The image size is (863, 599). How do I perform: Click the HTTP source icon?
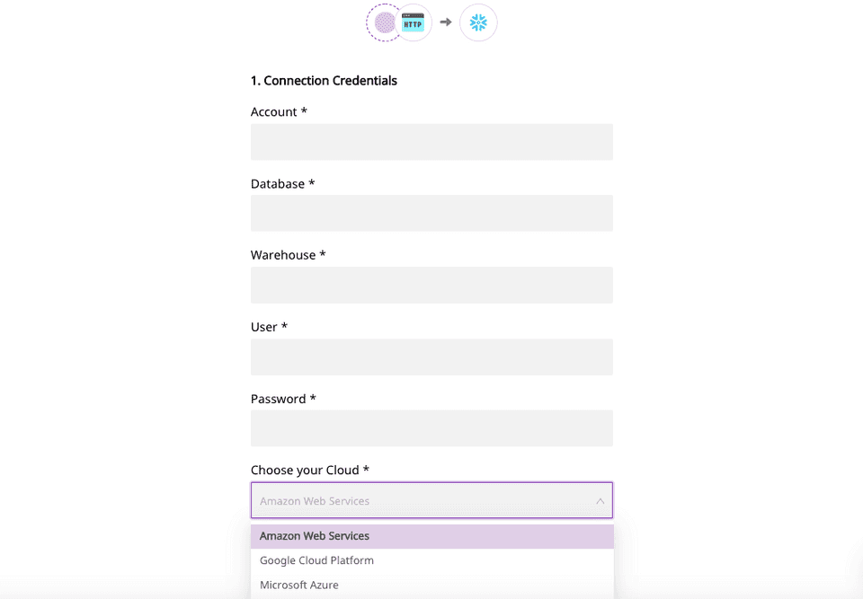click(x=414, y=22)
